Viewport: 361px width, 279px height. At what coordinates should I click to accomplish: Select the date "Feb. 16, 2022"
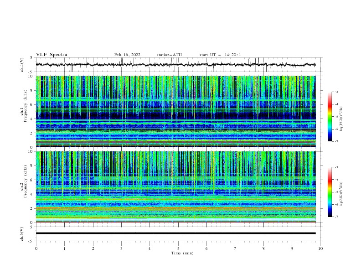coord(127,55)
